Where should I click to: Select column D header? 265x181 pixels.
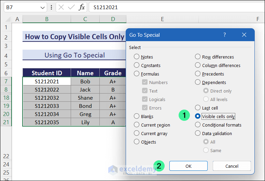(113, 19)
